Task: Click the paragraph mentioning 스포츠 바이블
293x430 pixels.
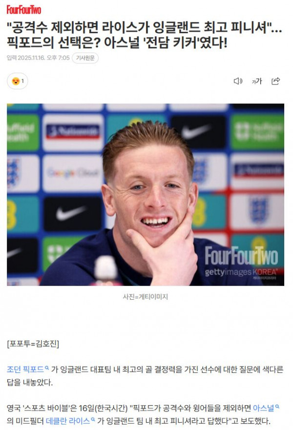Action: point(143,414)
